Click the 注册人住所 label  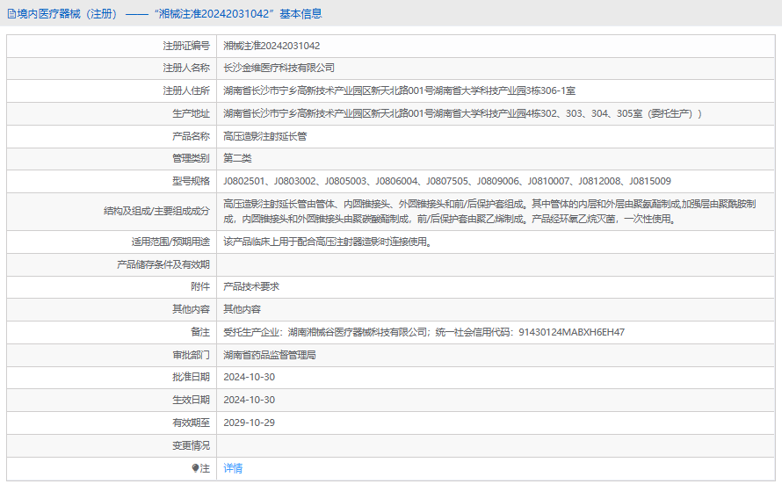point(186,90)
